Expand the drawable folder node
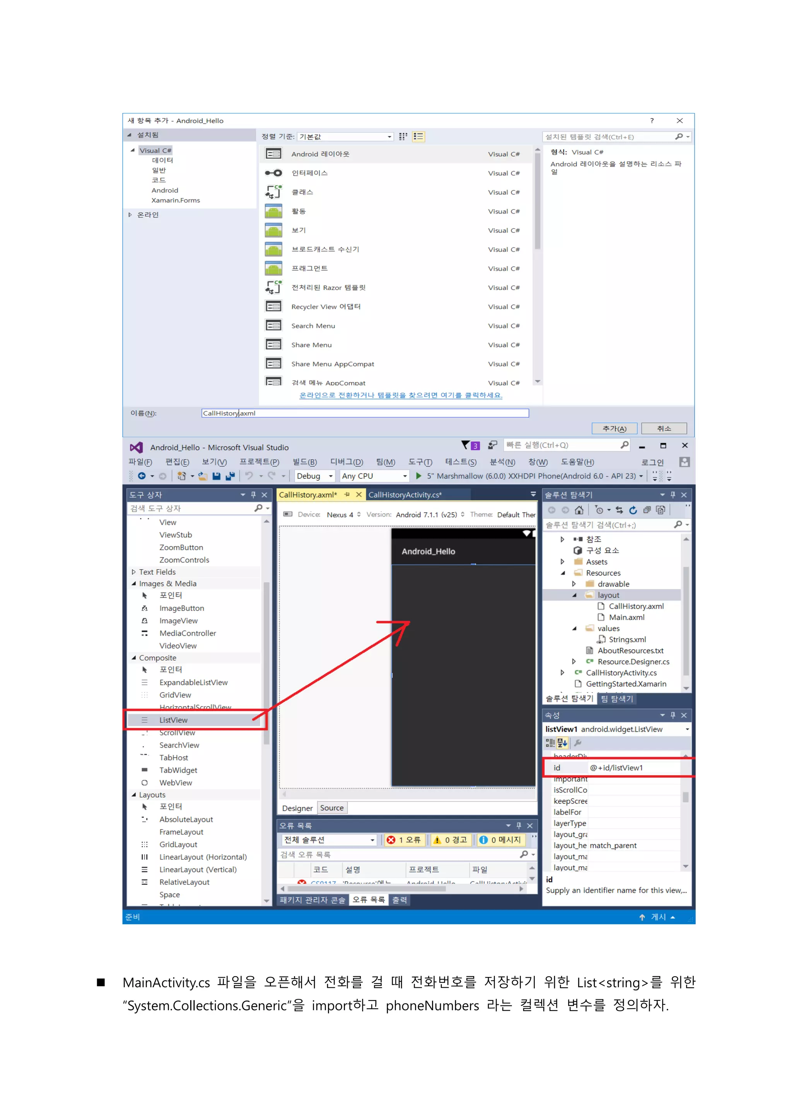This screenshot has width=792, height=1120. coord(574,584)
